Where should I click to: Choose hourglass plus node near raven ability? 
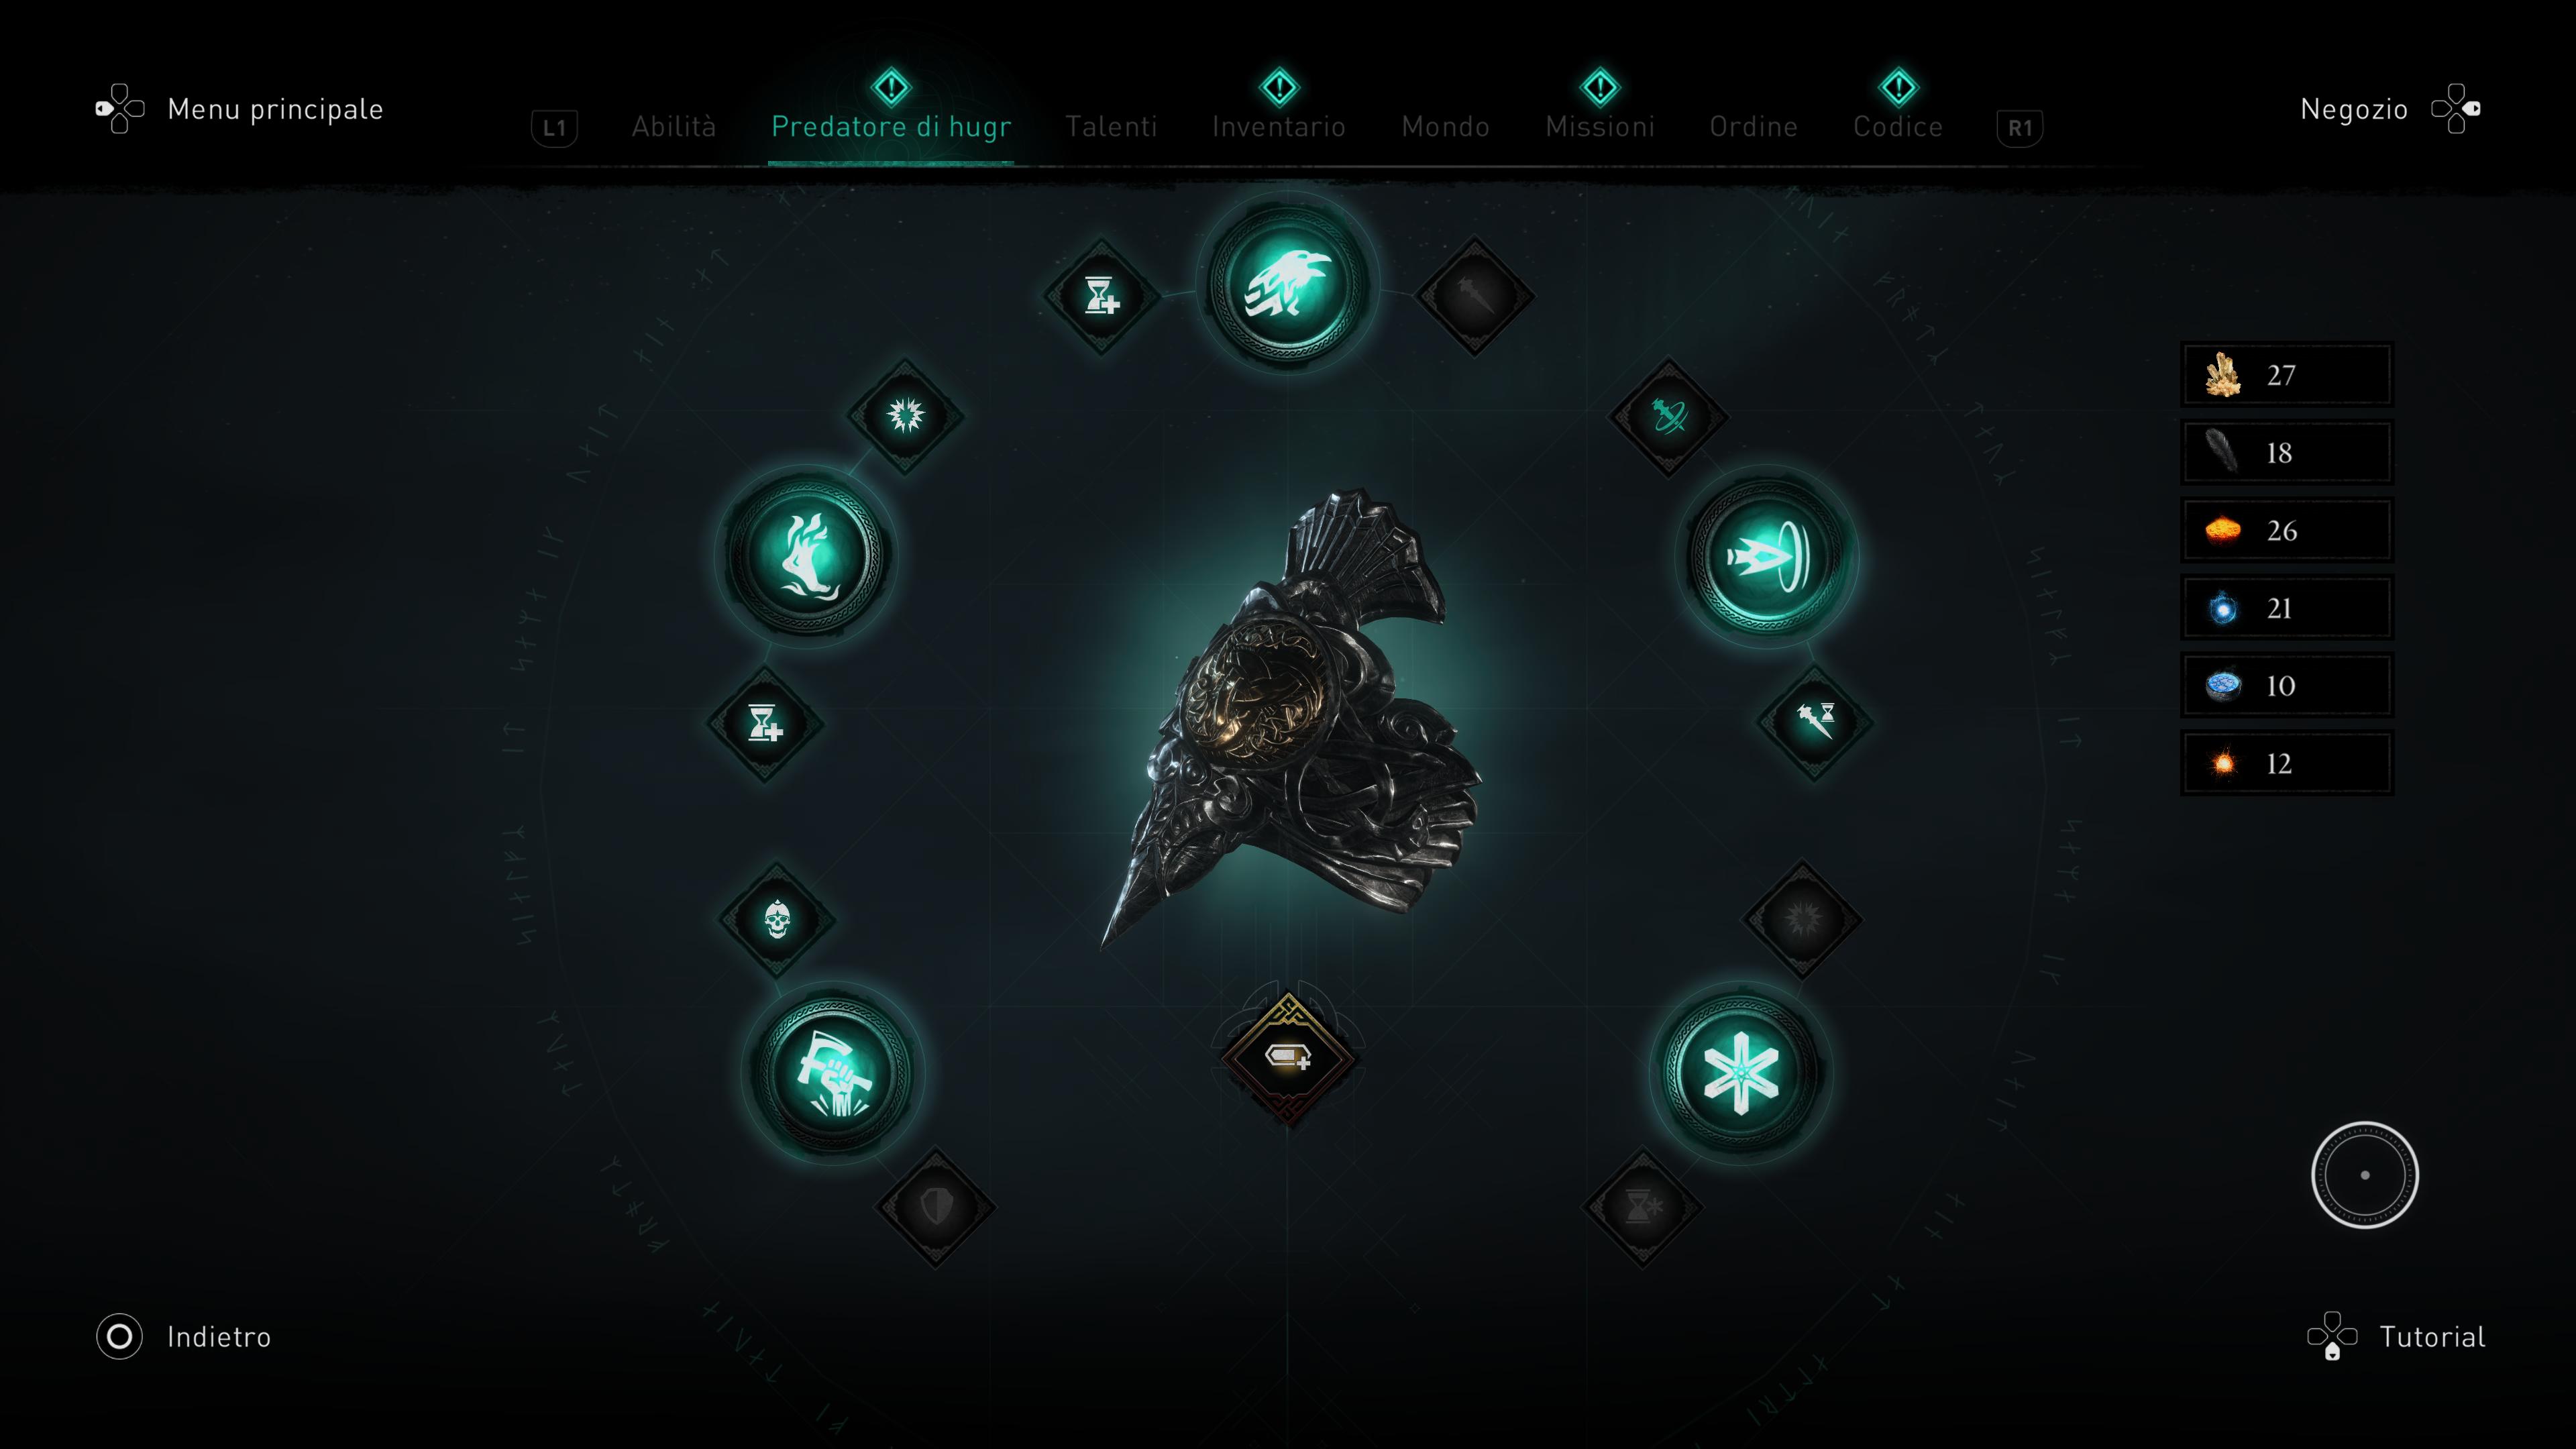[x=1101, y=296]
